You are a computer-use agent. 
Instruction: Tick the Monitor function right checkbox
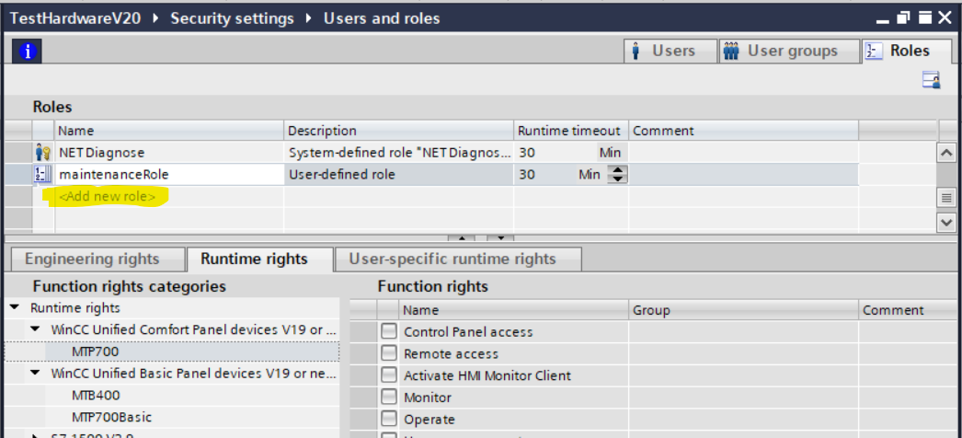pyautogui.click(x=390, y=398)
